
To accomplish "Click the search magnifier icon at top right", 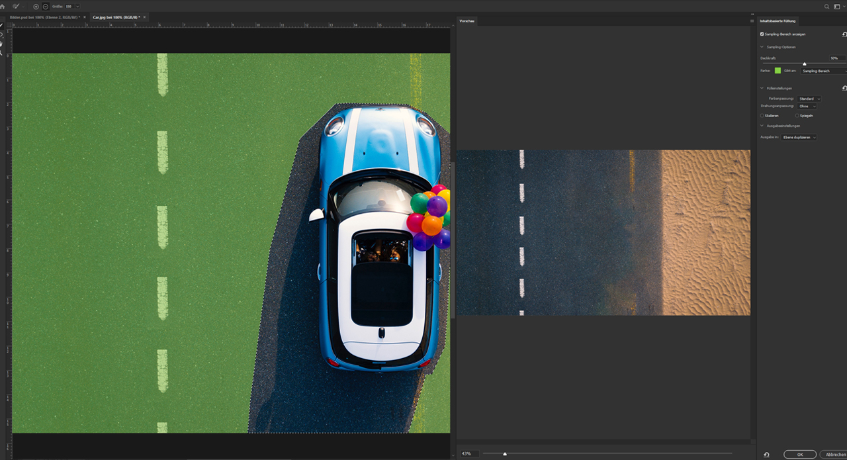I will pyautogui.click(x=826, y=6).
